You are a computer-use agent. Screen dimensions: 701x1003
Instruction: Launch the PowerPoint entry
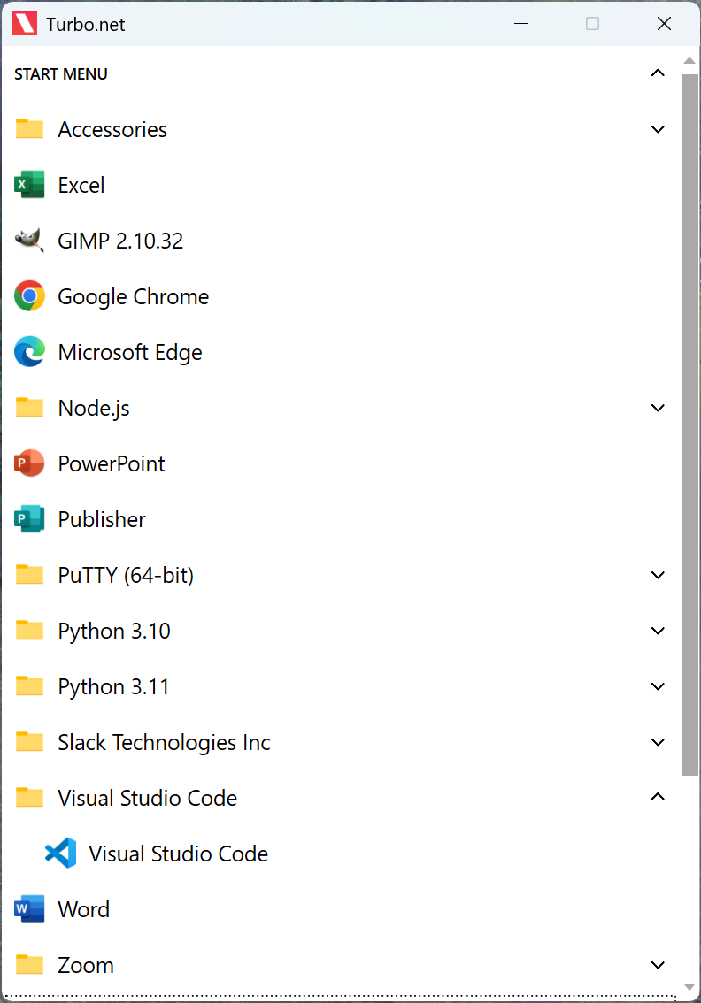[112, 463]
